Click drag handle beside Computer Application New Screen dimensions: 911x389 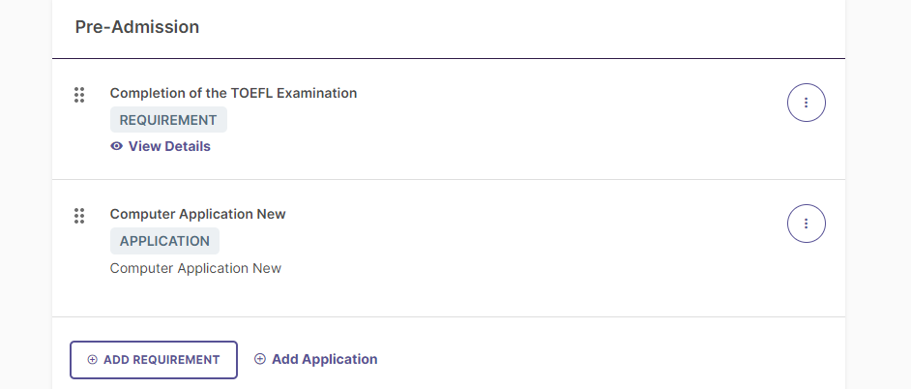click(79, 216)
